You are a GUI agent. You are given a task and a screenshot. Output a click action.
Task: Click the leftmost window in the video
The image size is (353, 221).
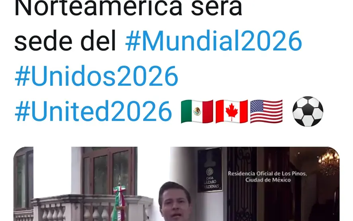click(23, 179)
